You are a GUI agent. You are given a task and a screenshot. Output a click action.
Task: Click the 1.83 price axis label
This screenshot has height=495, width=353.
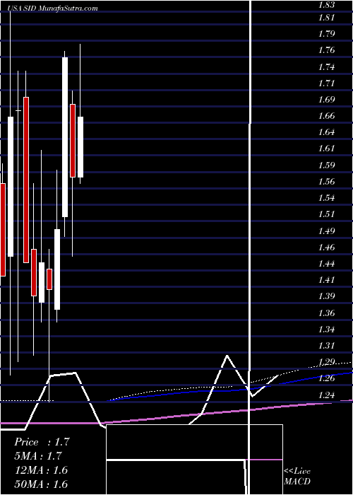[327, 4]
